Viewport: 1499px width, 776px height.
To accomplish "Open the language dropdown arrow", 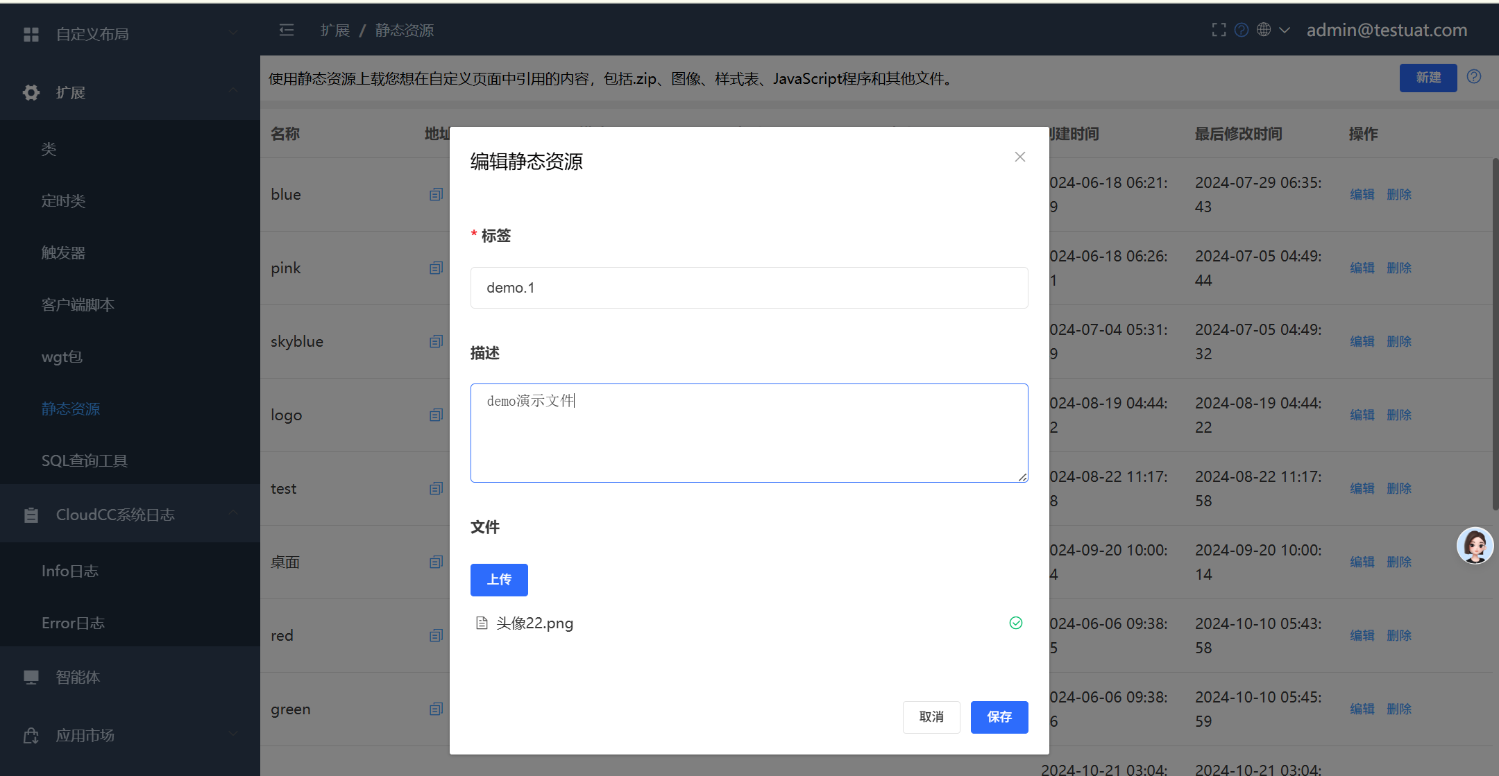I will pyautogui.click(x=1285, y=30).
